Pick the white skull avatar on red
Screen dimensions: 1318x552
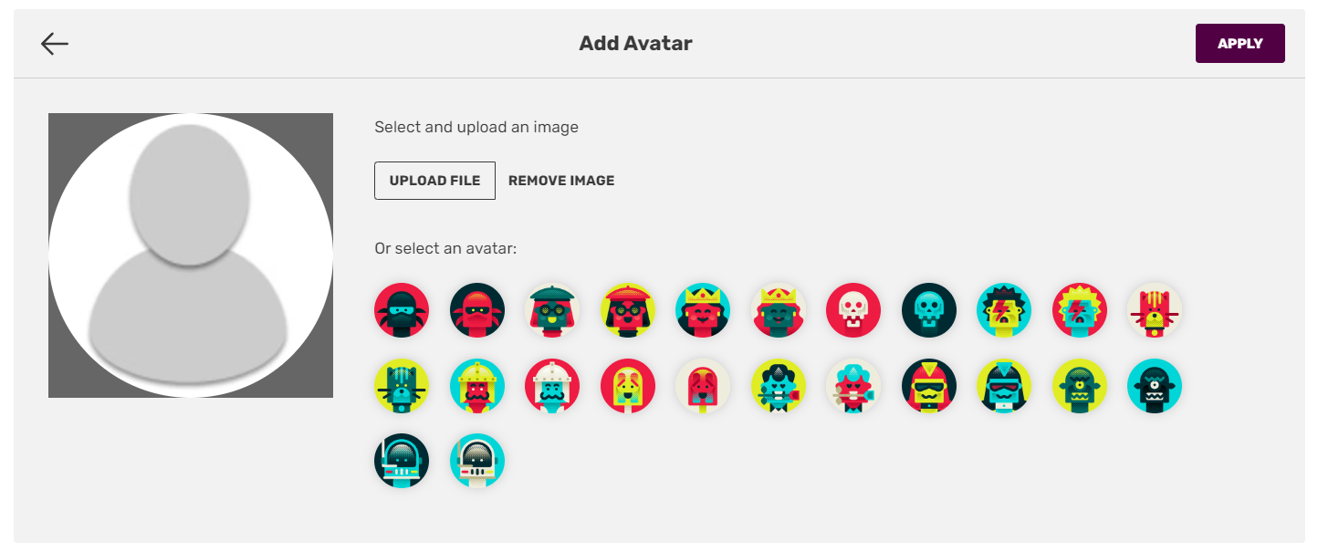tap(853, 310)
